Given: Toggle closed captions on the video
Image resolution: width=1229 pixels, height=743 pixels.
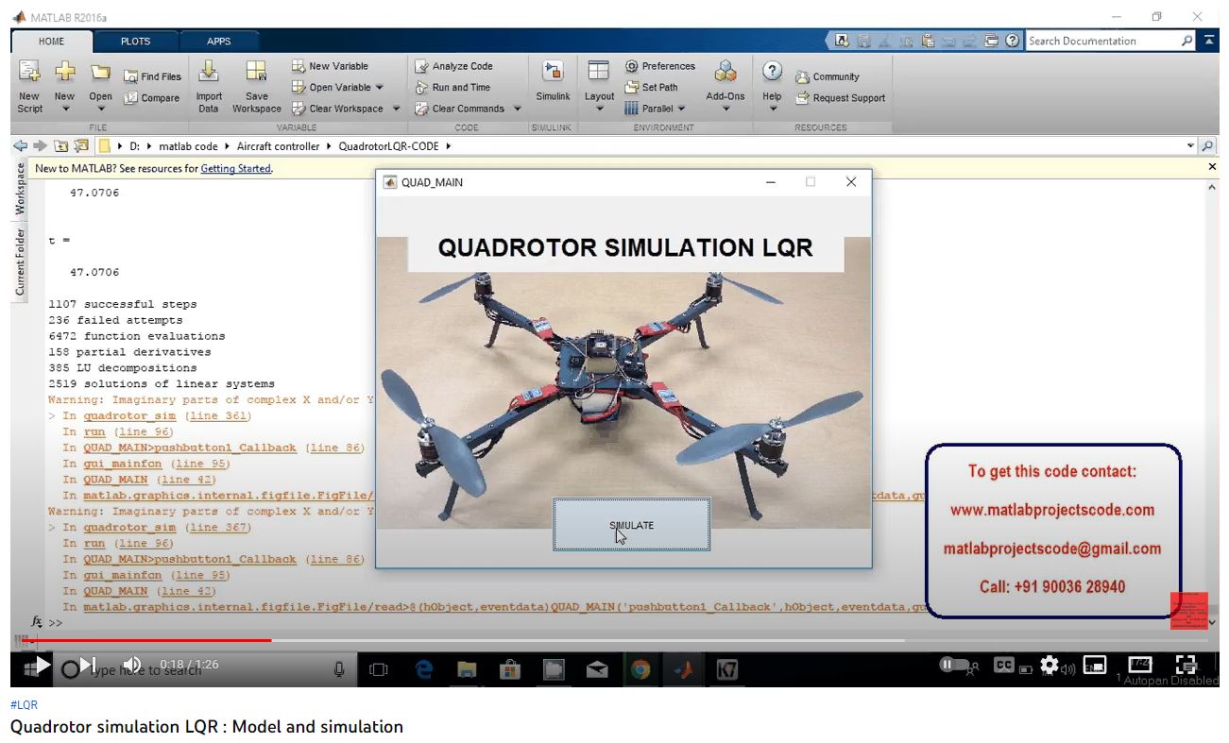Looking at the screenshot, I should click(1003, 666).
